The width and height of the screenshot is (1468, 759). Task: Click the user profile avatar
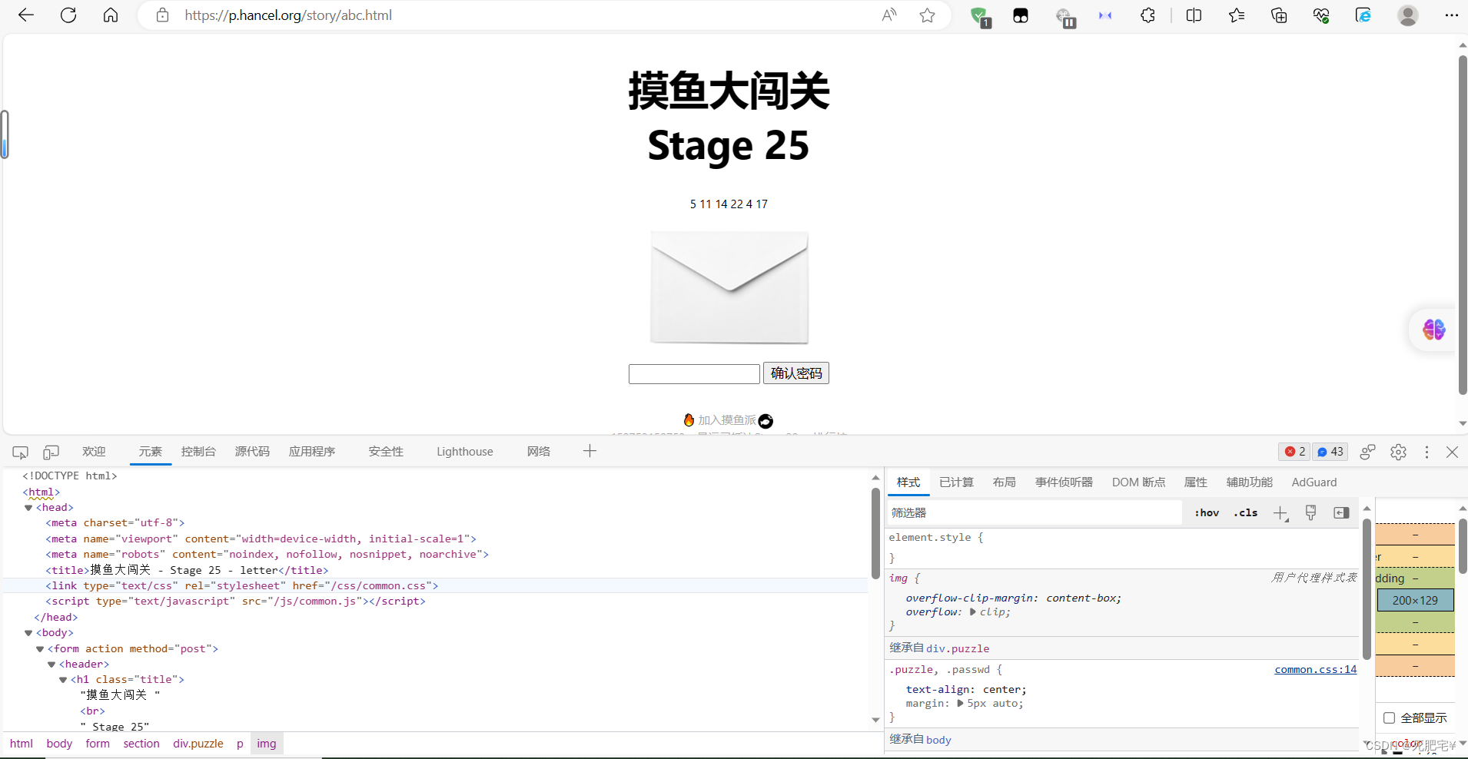[x=1408, y=15]
